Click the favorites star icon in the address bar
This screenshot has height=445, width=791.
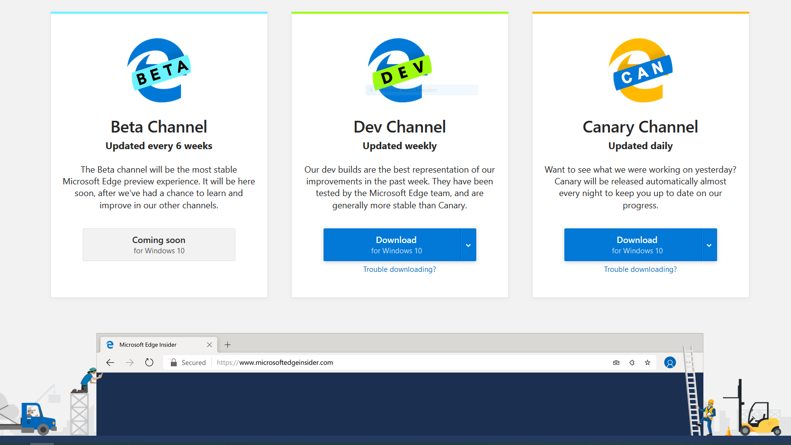point(648,362)
